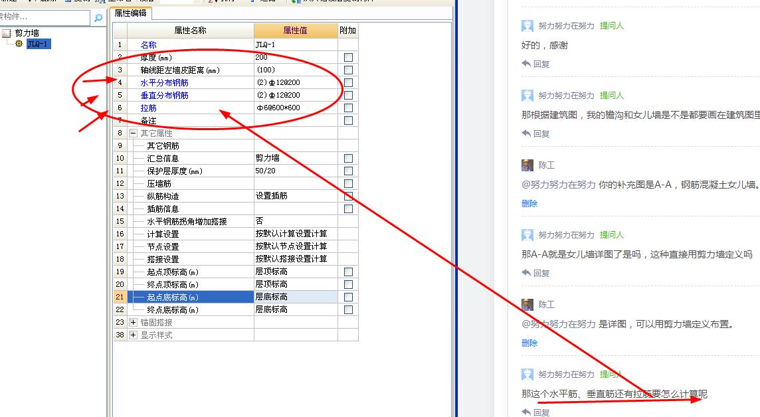Delete 陈工's 补充图是A-A comment
This screenshot has width=760, height=417.
(x=529, y=203)
